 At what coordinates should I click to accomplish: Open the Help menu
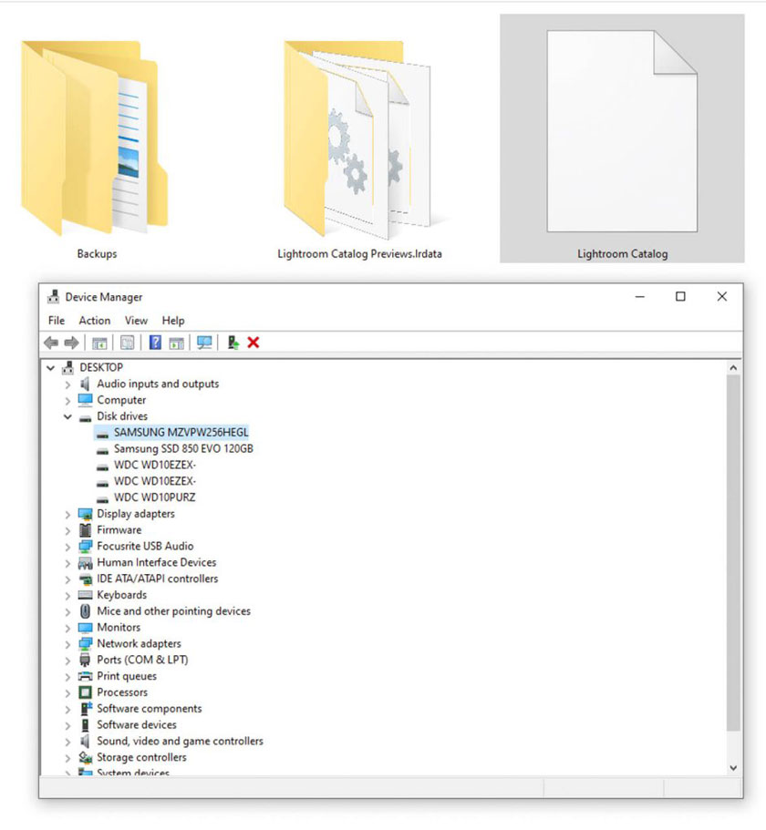[173, 321]
